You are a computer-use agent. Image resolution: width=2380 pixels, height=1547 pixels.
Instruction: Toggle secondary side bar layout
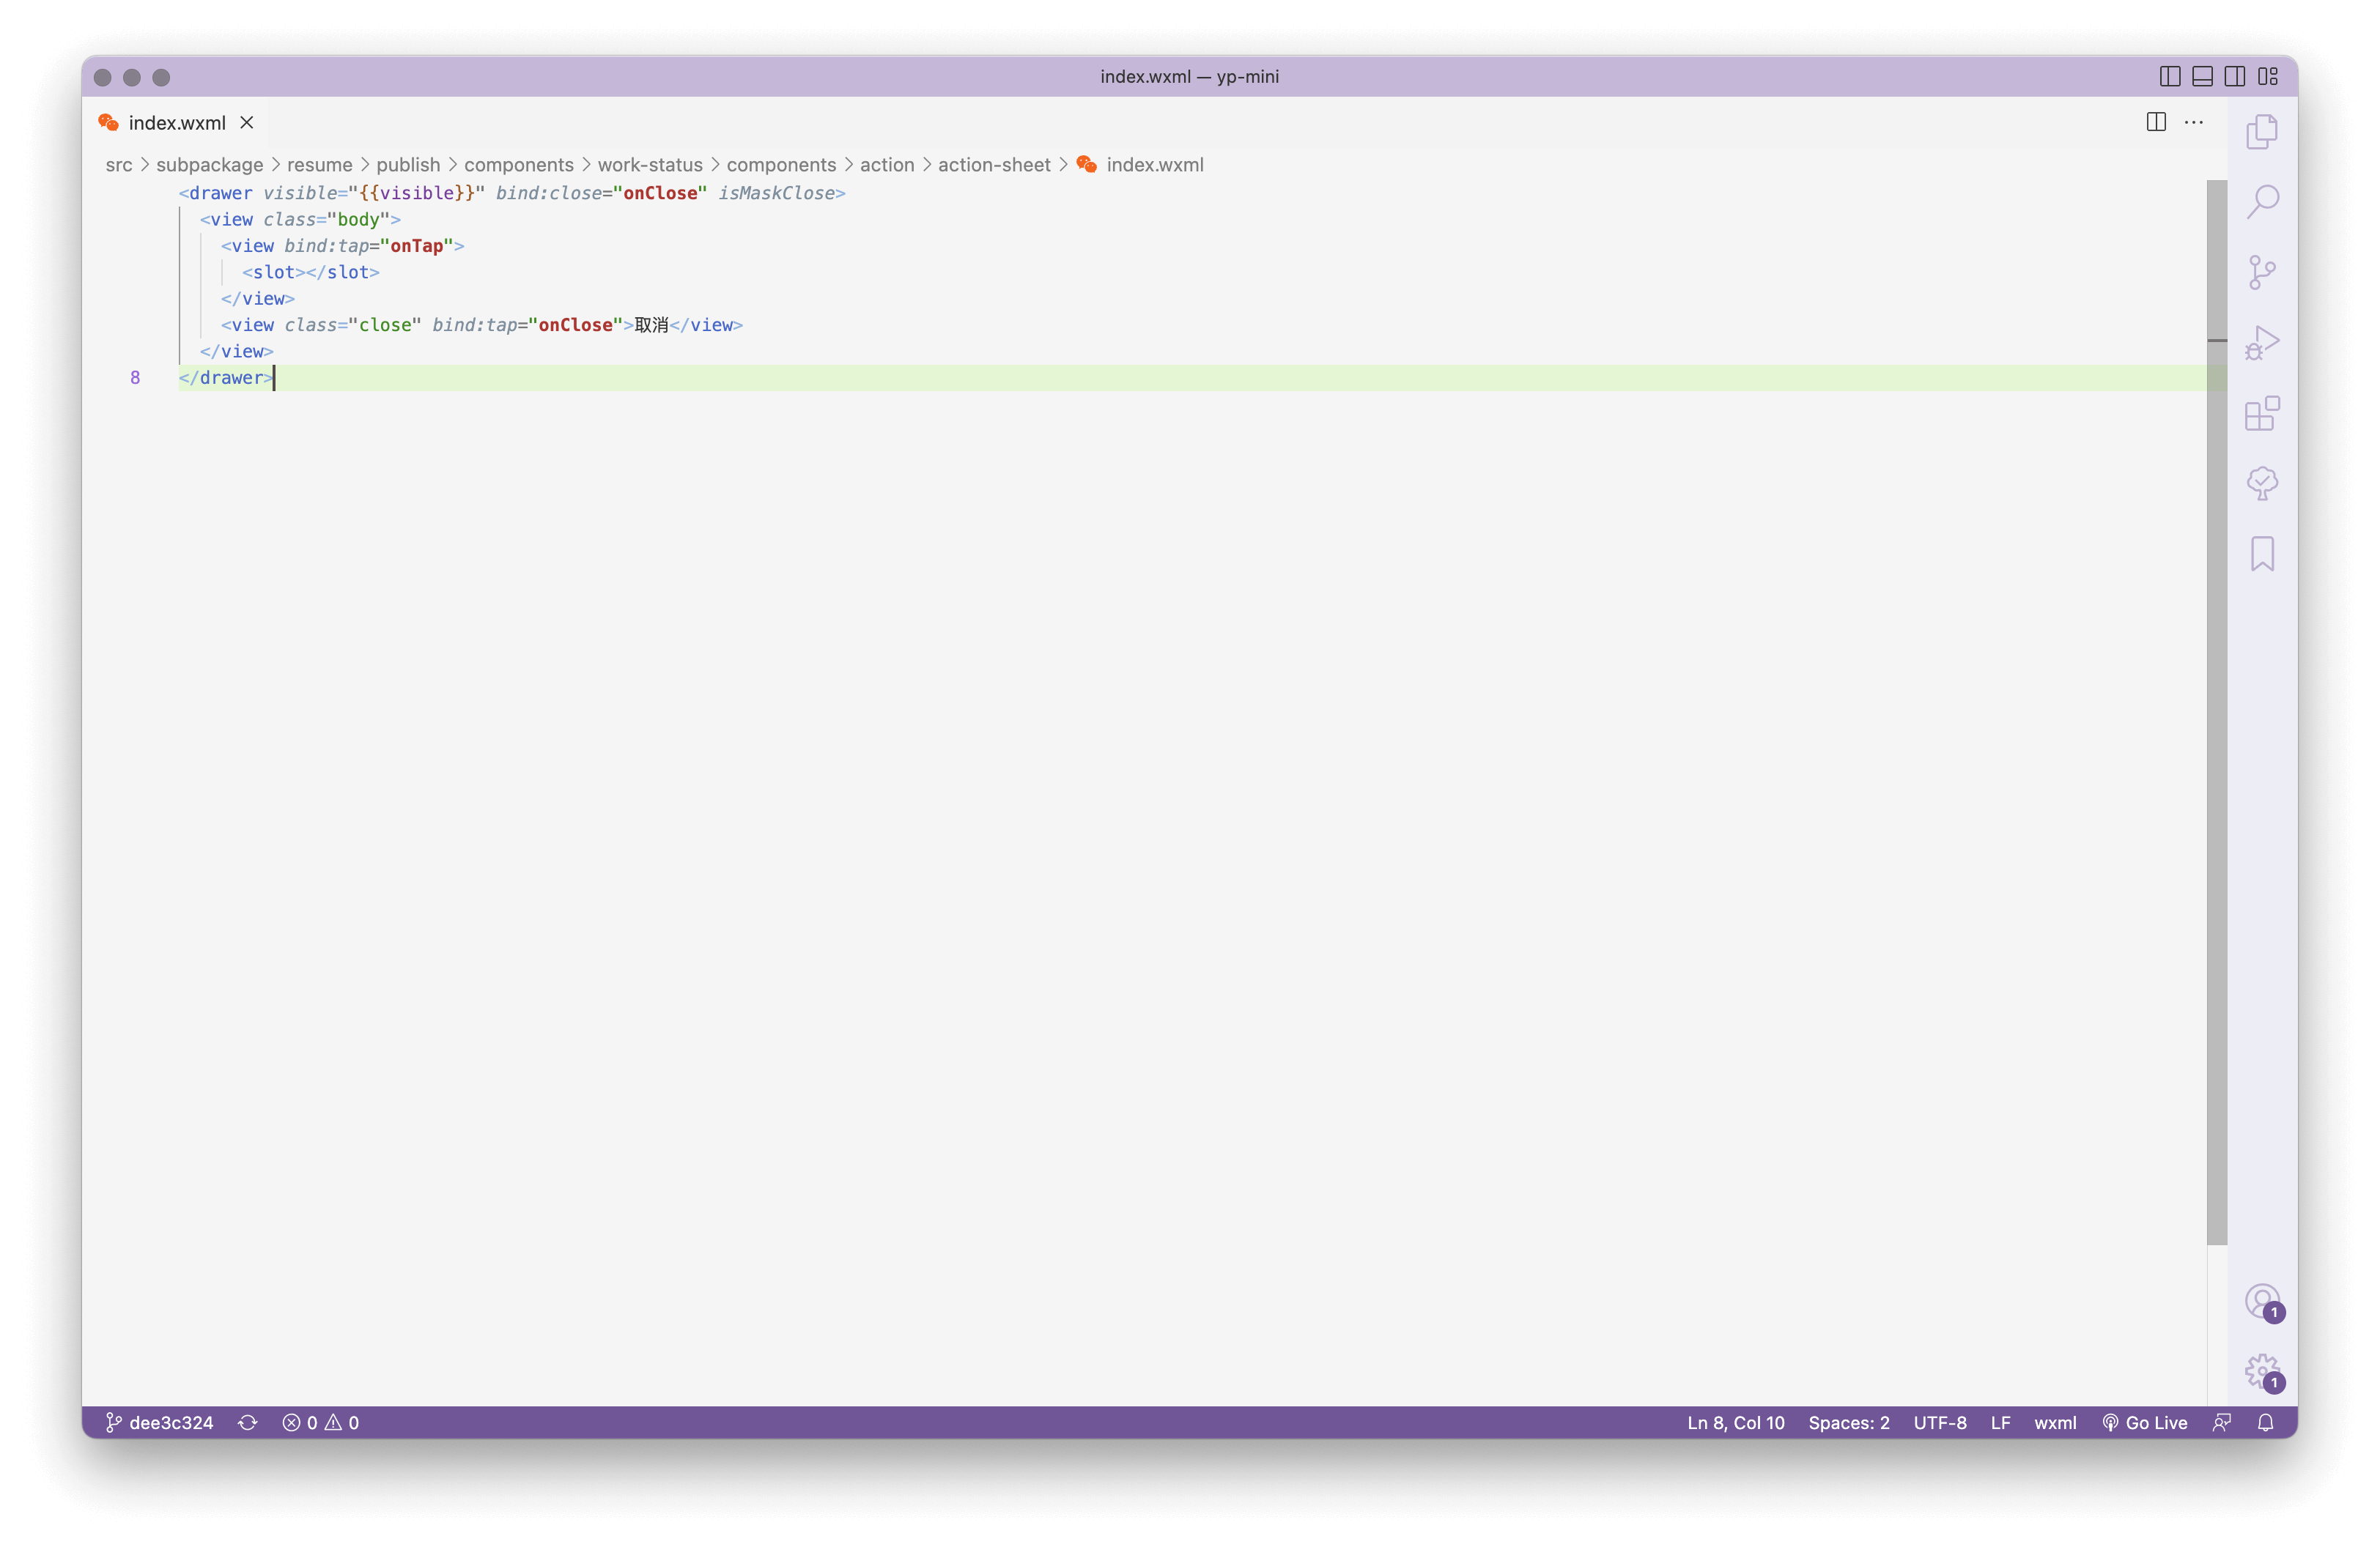(x=2235, y=76)
